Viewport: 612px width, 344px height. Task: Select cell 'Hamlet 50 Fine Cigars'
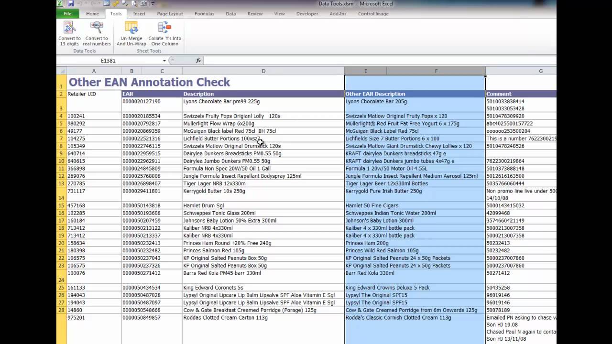(x=415, y=206)
